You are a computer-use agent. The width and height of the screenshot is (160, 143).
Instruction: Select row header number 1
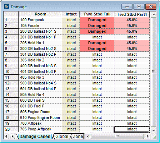coord(11,20)
